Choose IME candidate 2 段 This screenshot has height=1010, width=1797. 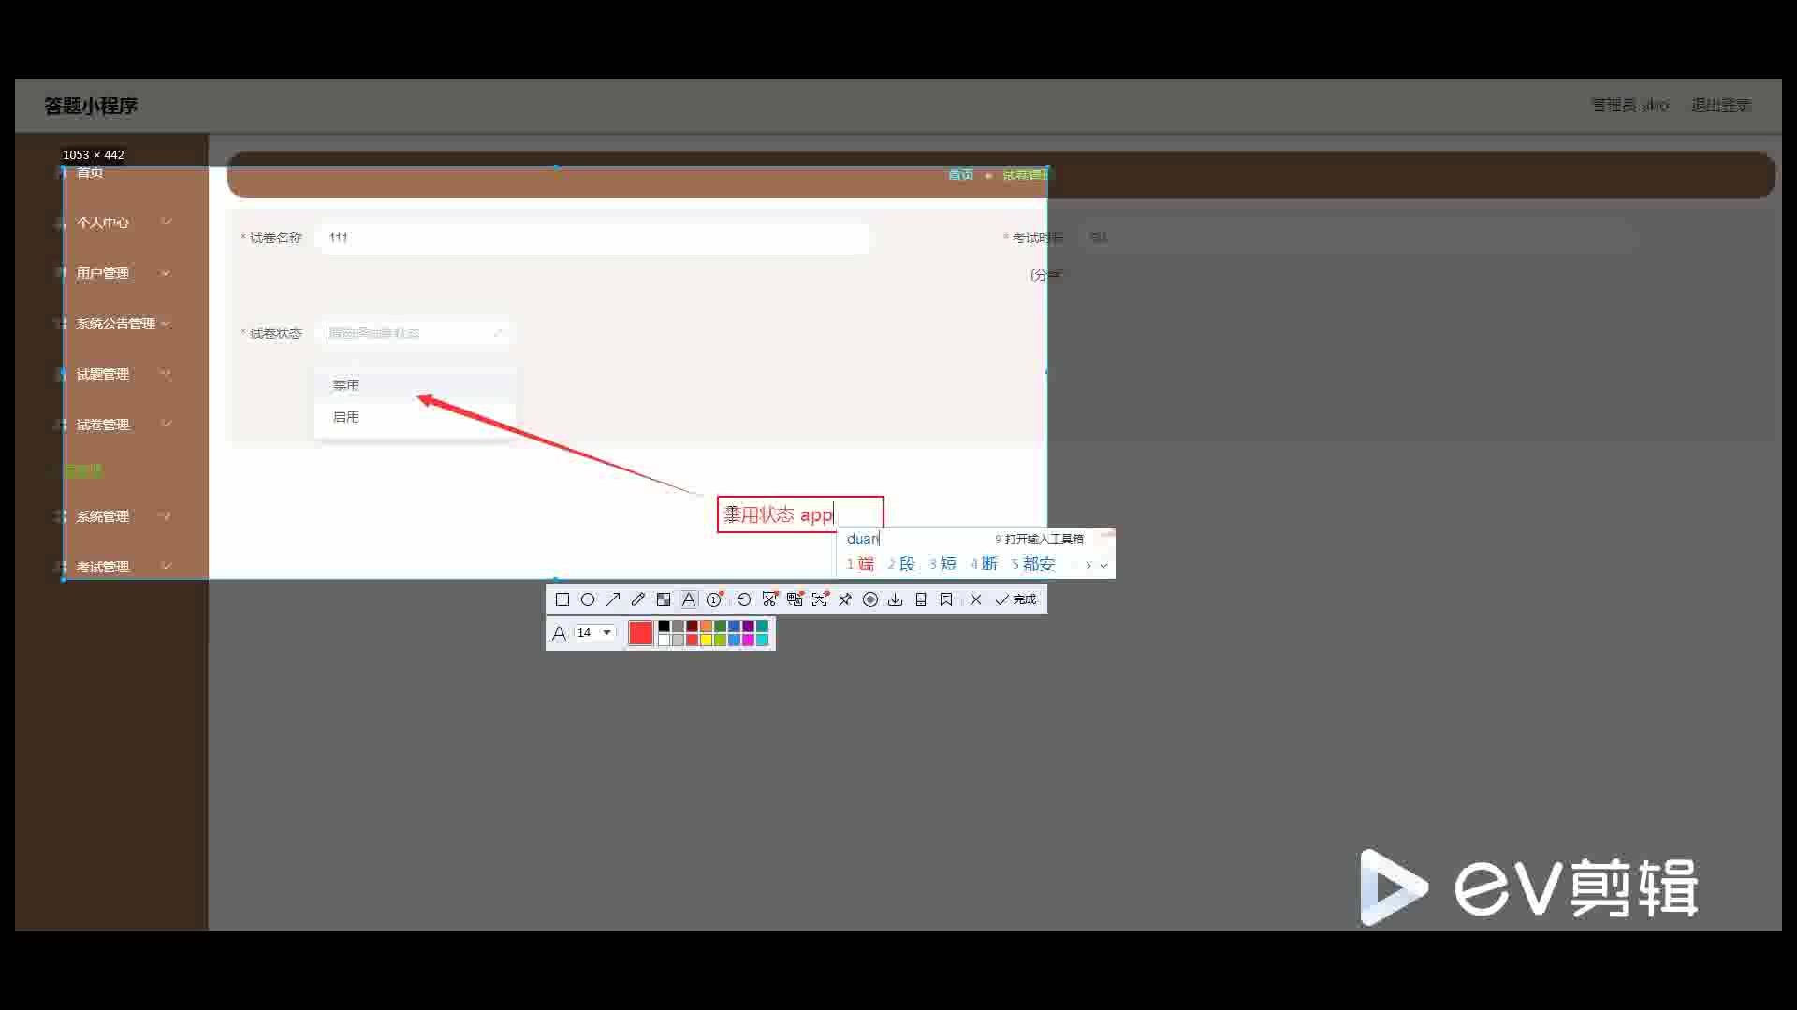coord(901,564)
